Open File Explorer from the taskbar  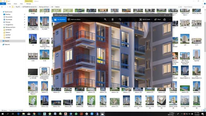(23, 114)
